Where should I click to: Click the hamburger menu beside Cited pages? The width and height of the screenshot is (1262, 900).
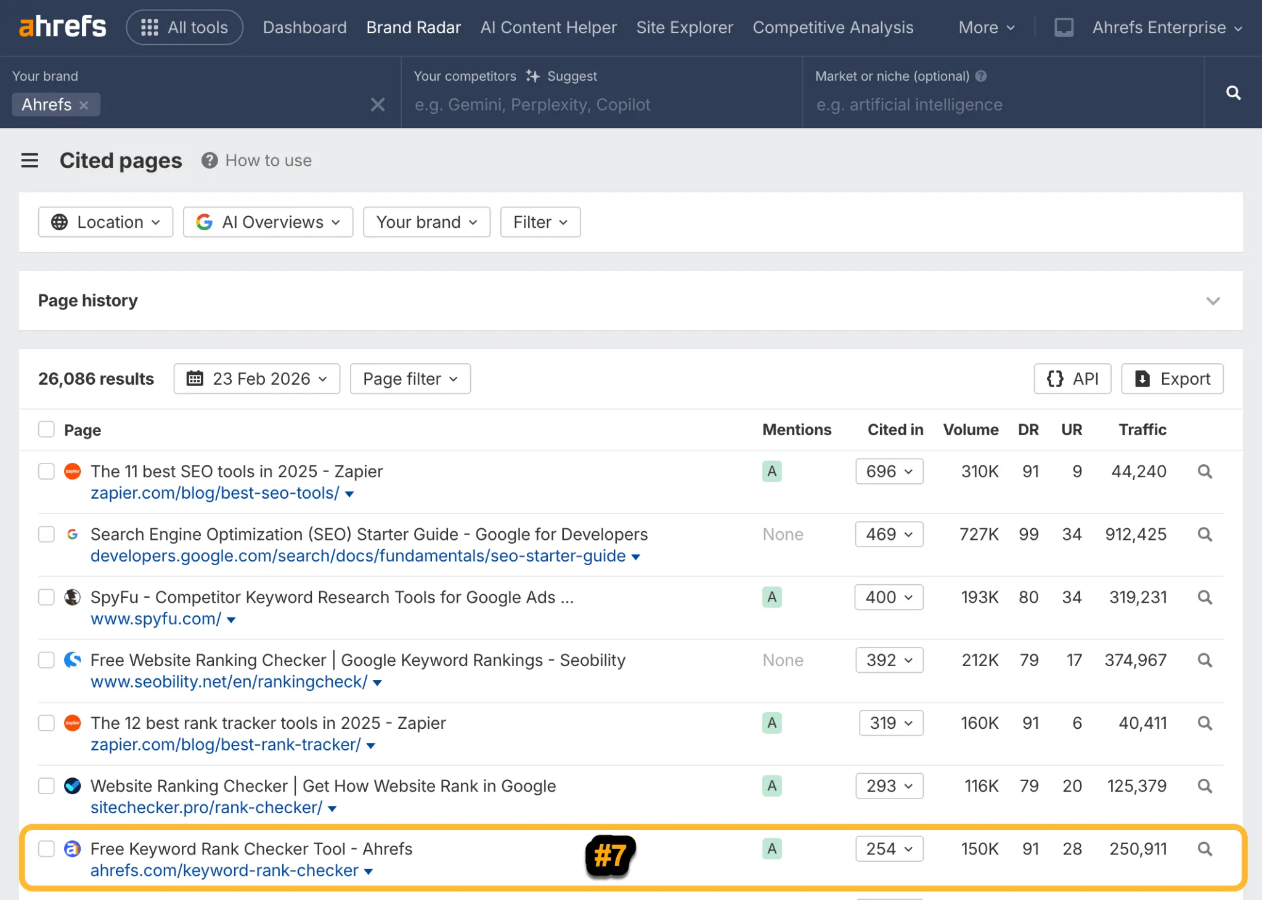(30, 160)
